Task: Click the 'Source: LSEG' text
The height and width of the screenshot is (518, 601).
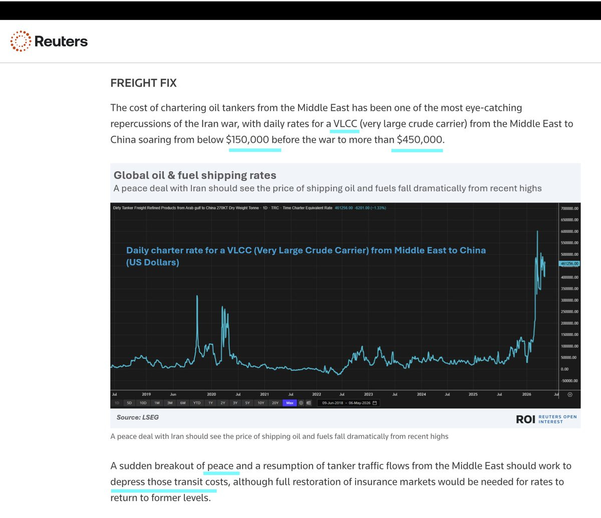Action: (138, 417)
